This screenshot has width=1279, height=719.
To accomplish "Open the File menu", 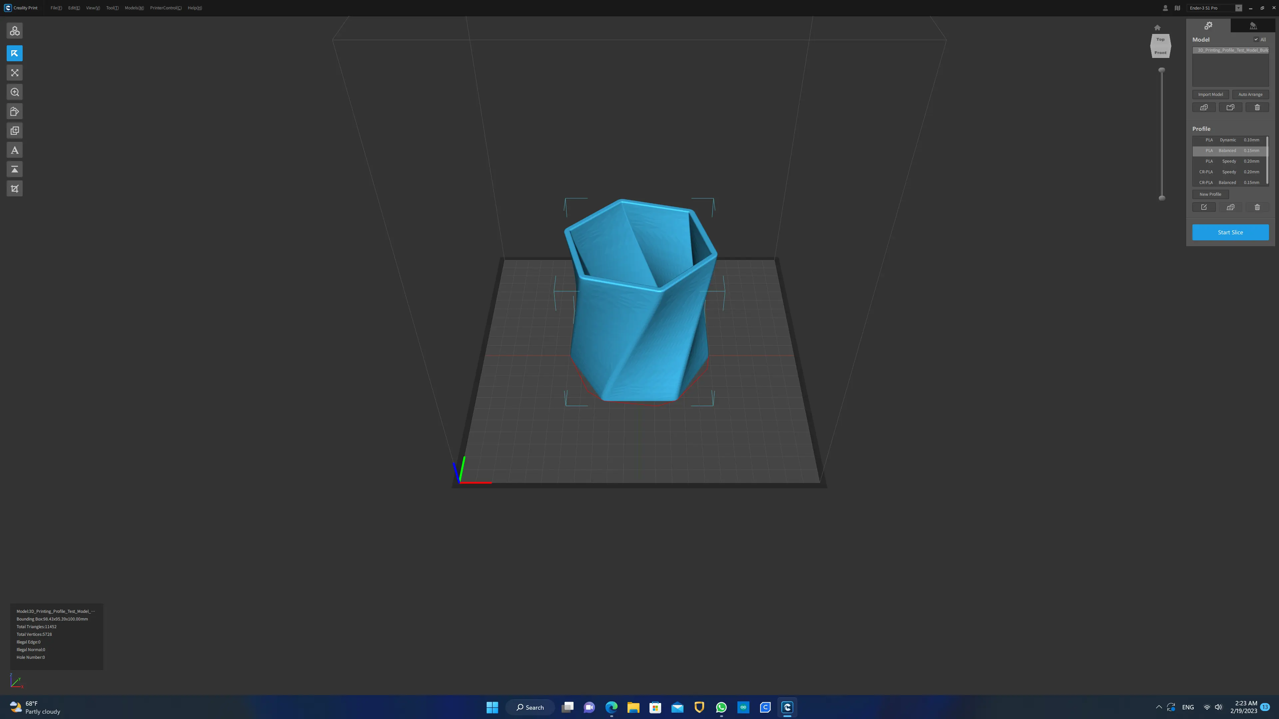I will point(56,8).
